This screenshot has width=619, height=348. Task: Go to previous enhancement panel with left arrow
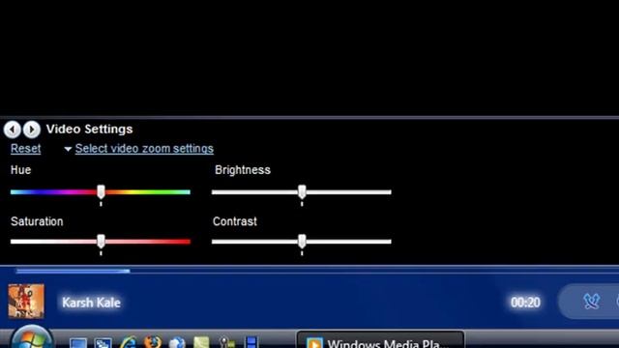click(x=13, y=130)
